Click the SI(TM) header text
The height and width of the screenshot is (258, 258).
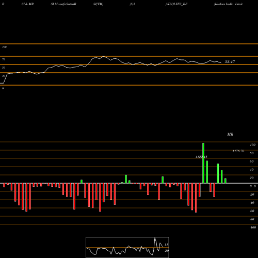click(98, 4)
